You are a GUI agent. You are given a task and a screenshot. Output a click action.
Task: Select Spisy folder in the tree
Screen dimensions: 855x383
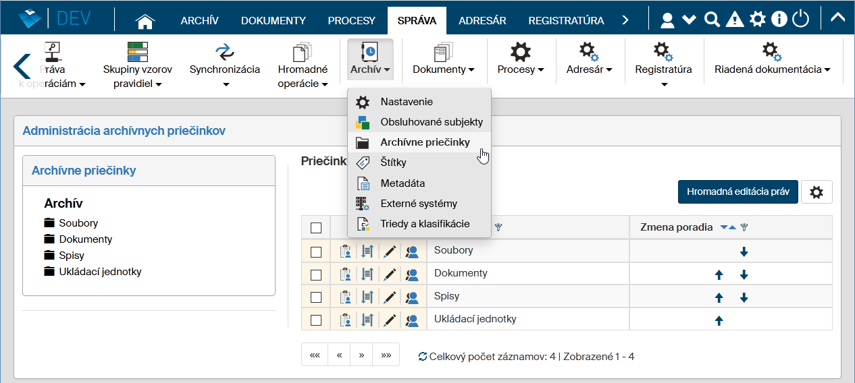(x=71, y=256)
